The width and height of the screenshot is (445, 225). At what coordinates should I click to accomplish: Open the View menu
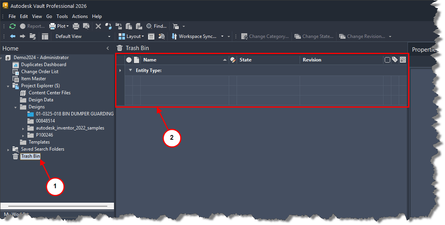[37, 16]
